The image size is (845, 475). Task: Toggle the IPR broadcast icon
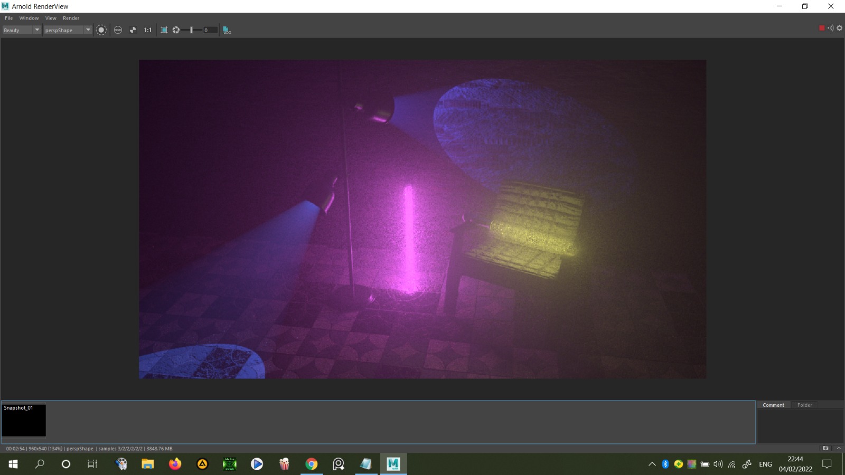click(x=829, y=28)
